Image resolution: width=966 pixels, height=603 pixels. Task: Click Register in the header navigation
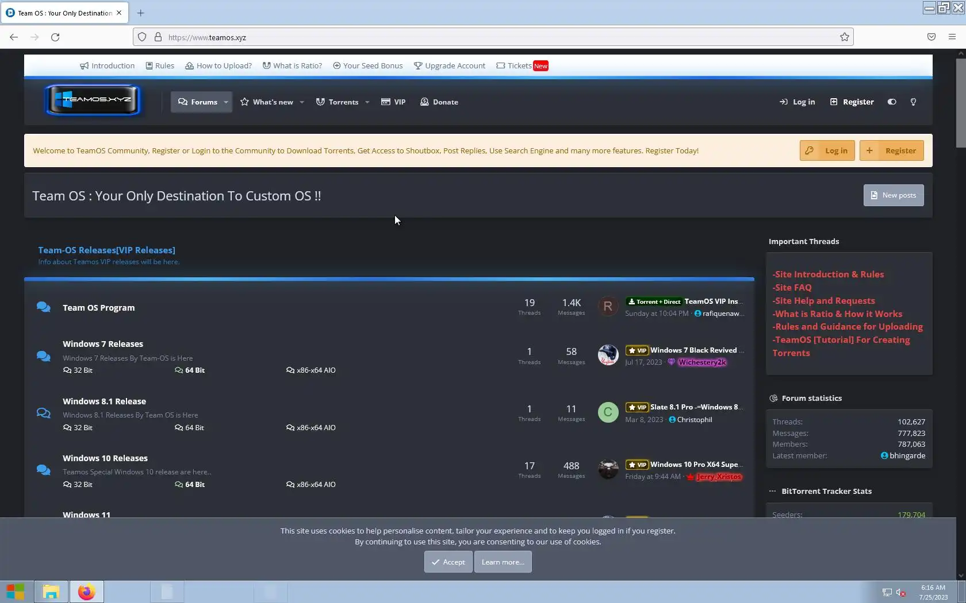[x=852, y=102]
